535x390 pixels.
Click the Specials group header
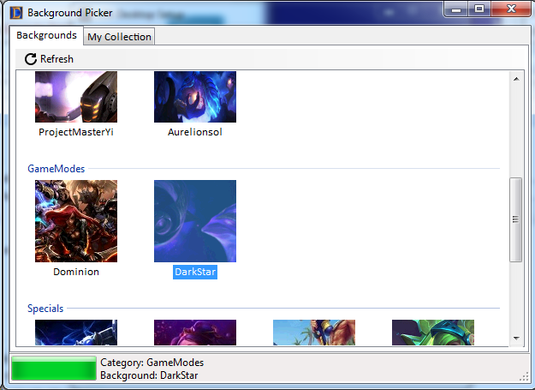pos(45,309)
